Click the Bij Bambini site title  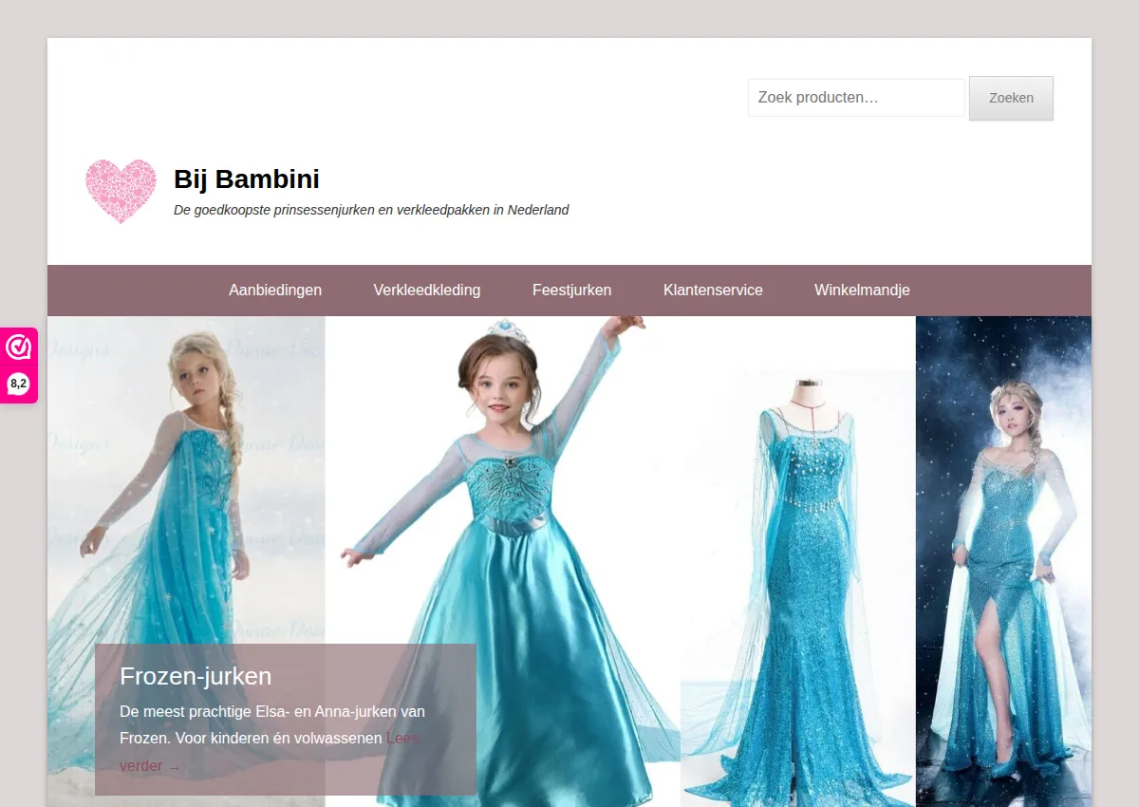coord(247,178)
